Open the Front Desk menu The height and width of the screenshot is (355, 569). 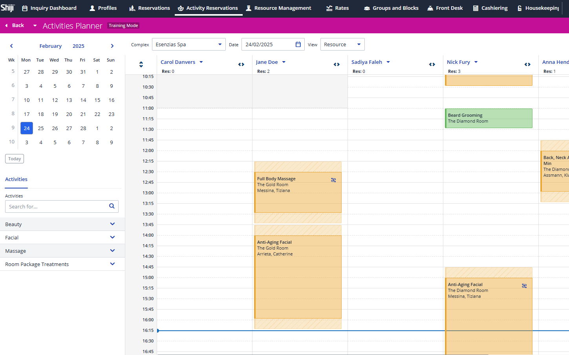[445, 8]
